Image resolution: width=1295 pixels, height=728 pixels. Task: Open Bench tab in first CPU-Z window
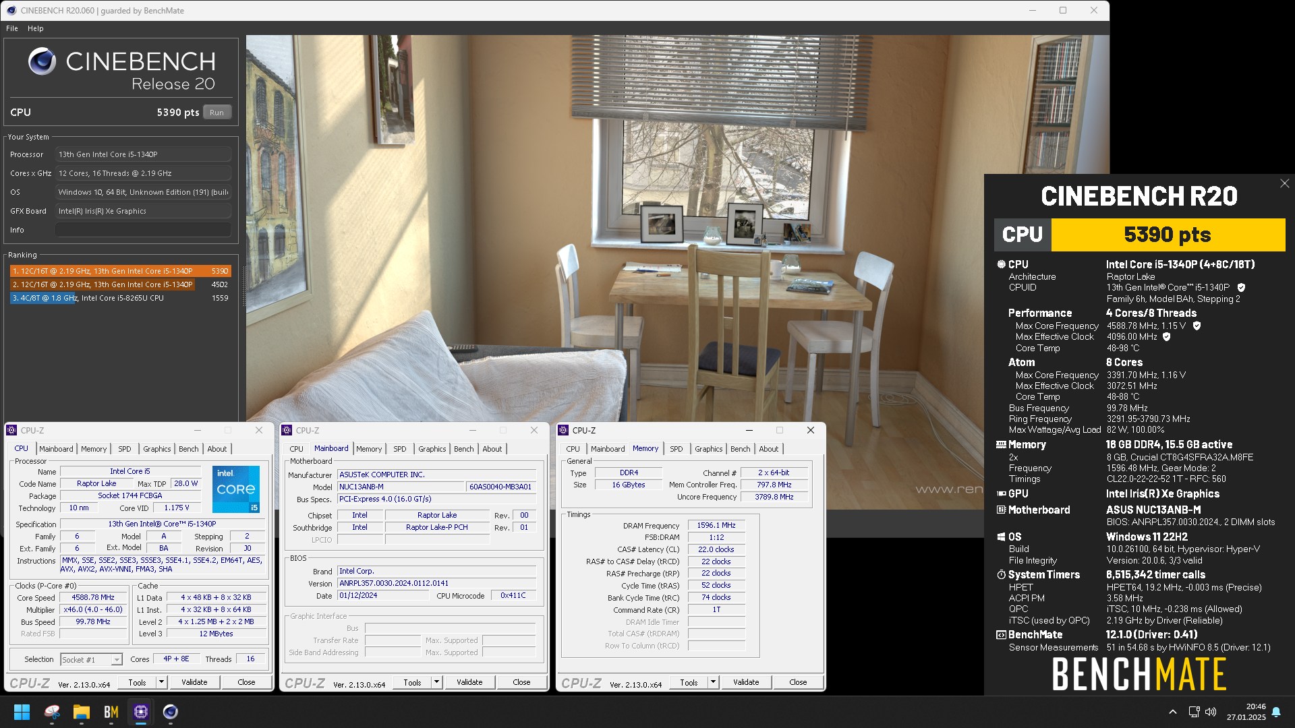point(189,449)
